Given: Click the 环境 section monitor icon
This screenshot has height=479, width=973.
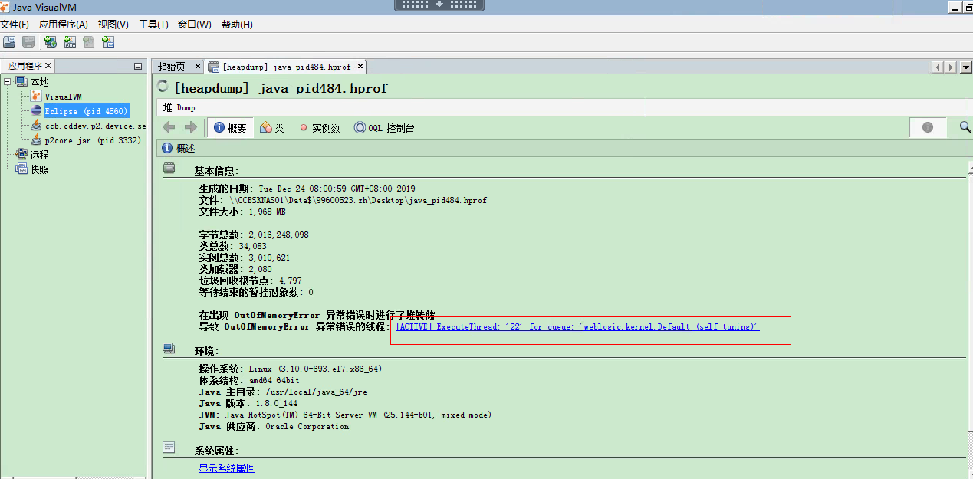Looking at the screenshot, I should coord(169,349).
